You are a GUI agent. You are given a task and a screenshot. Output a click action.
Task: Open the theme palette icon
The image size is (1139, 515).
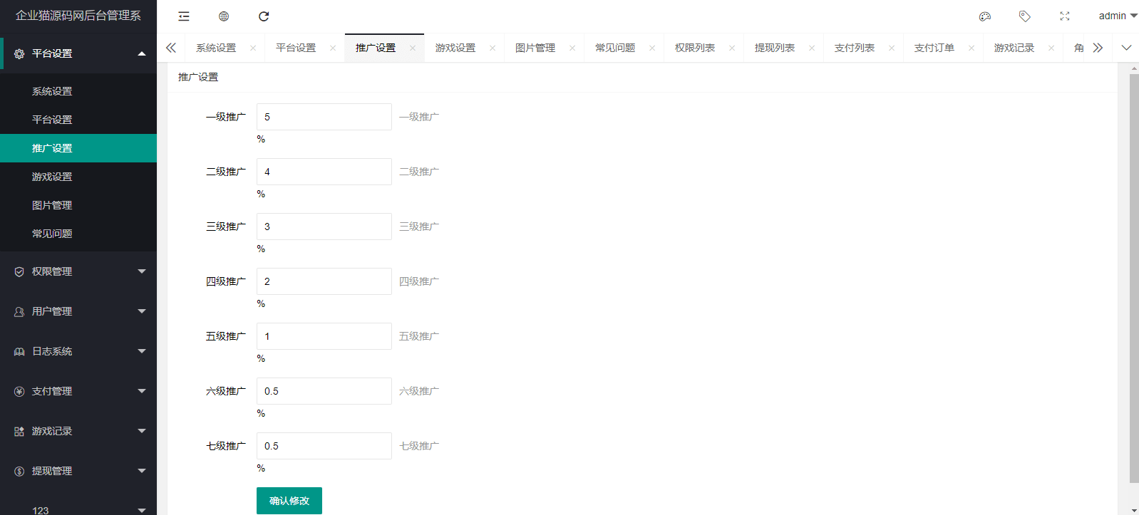[x=985, y=16]
